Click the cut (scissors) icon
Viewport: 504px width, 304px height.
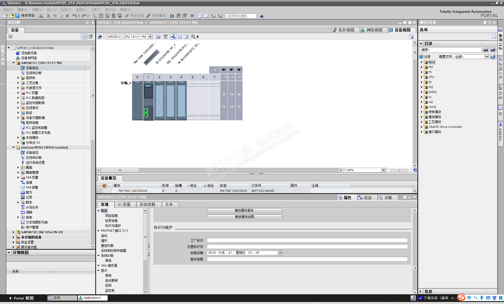pyautogui.click(x=48, y=16)
